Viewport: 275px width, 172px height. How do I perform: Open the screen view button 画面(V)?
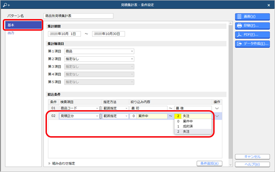(252, 16)
